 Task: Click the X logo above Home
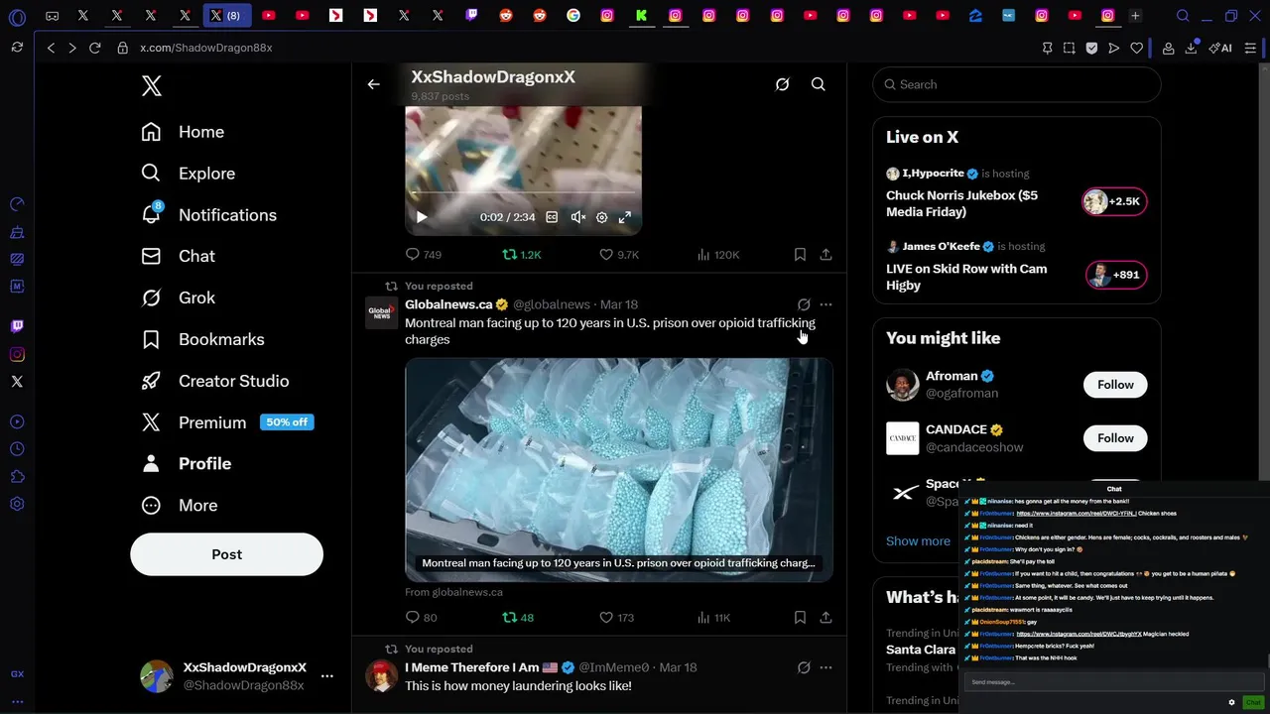pyautogui.click(x=151, y=86)
